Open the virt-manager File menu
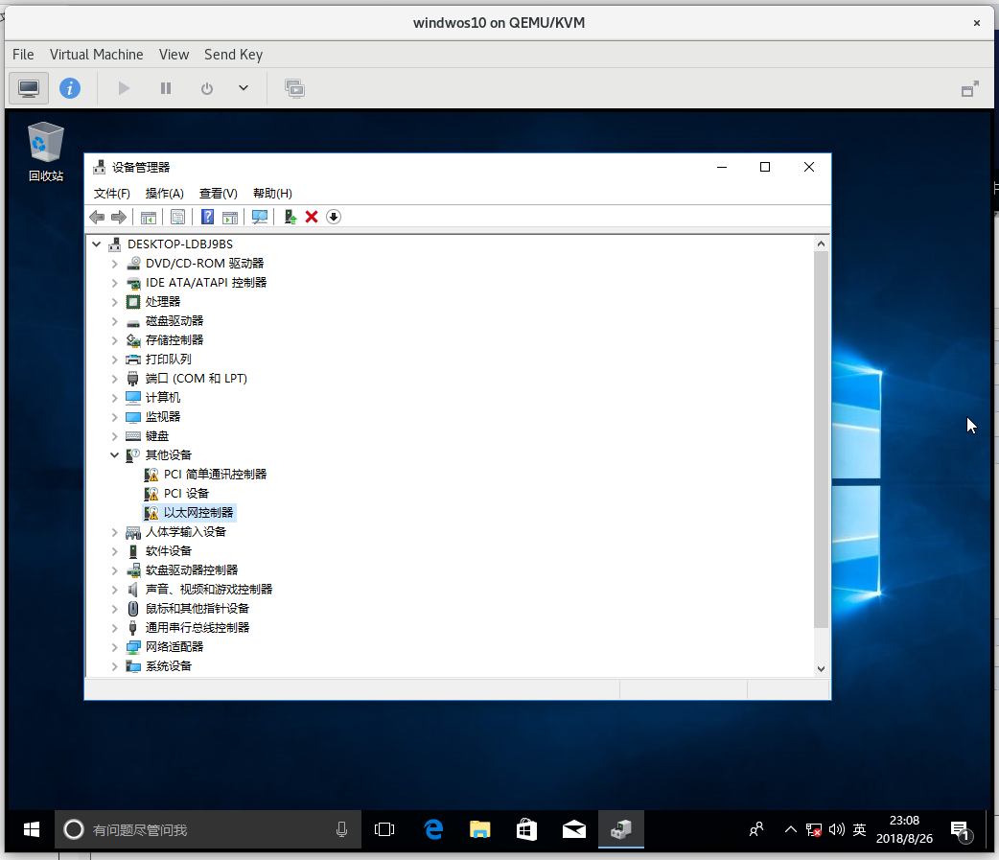The image size is (999, 860). pyautogui.click(x=23, y=55)
